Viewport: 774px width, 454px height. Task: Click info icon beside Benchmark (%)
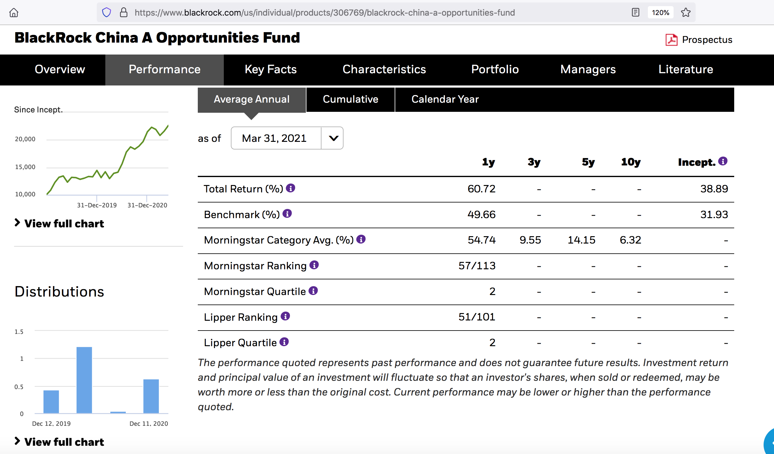coord(287,213)
